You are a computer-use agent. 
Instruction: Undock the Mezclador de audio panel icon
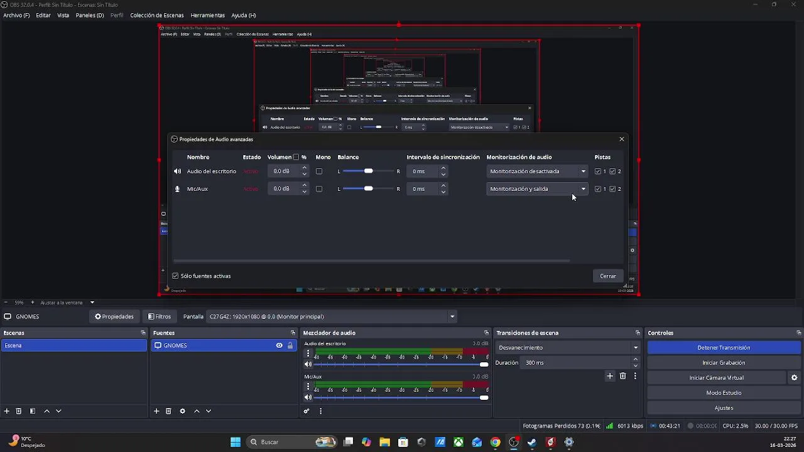(486, 333)
